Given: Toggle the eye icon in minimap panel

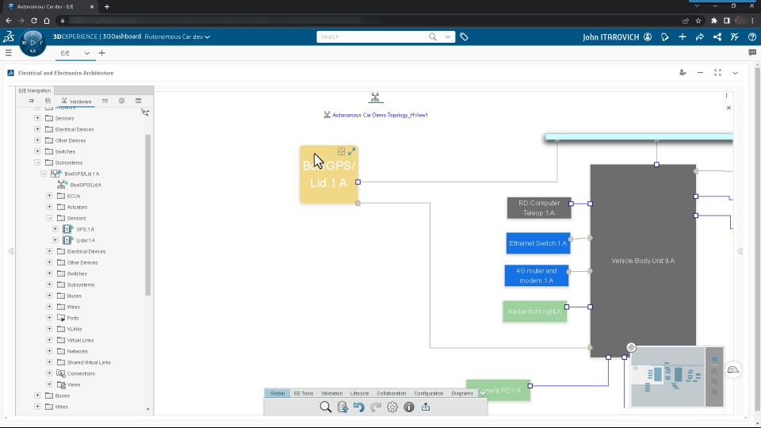Looking at the screenshot, I should tap(714, 360).
